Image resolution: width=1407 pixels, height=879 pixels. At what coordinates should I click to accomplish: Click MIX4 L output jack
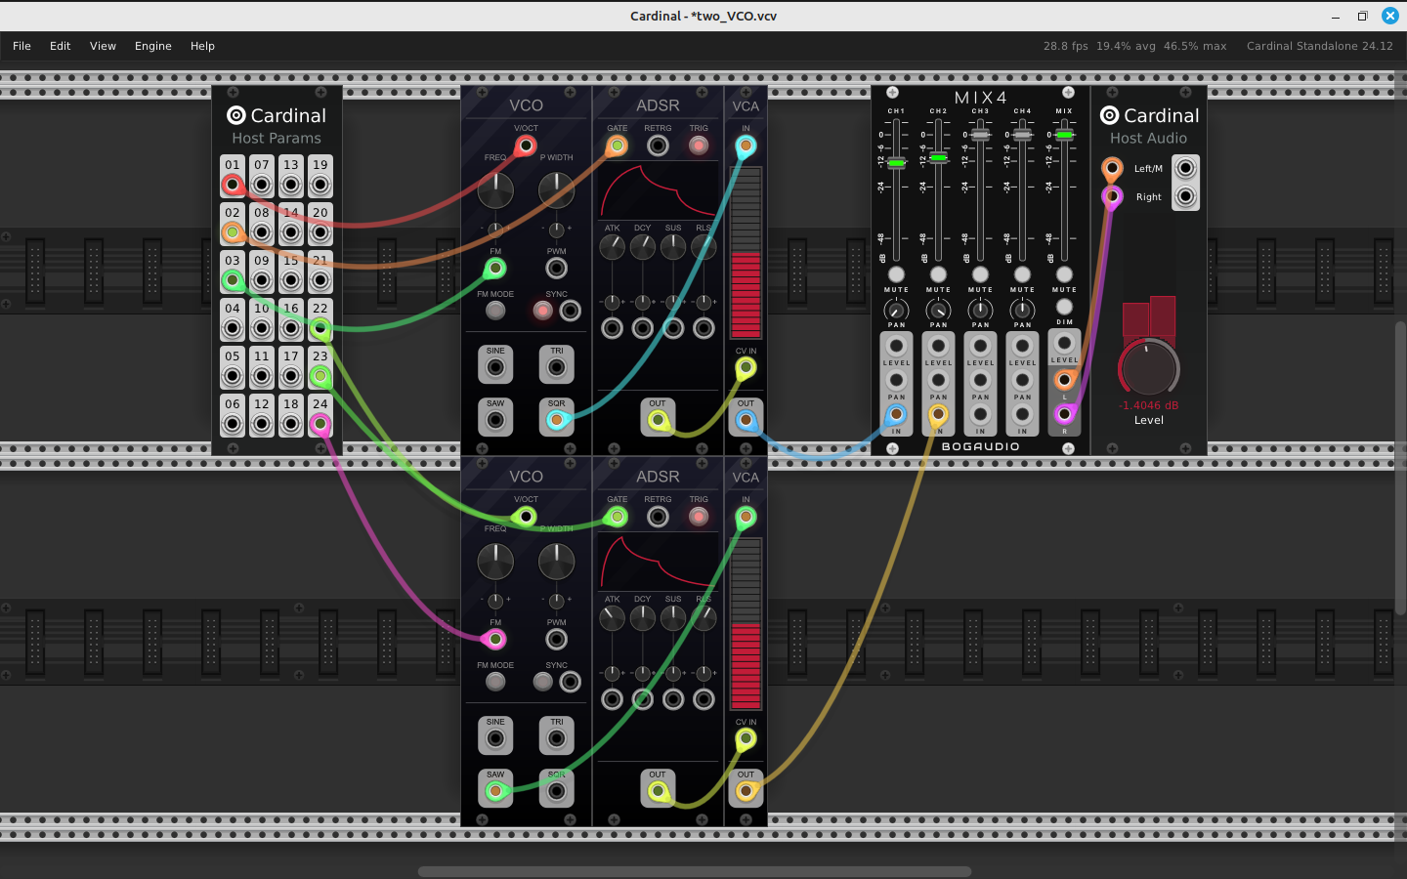[x=1064, y=379]
